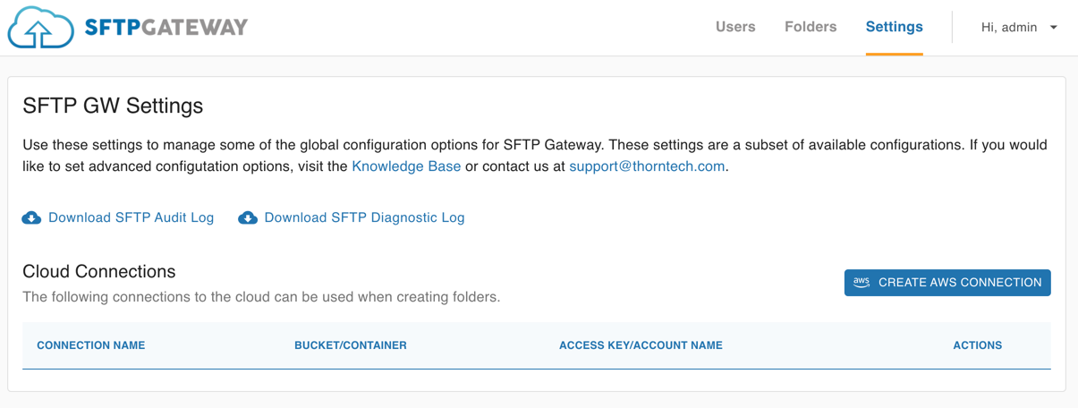Click the support@thorntech.com email link
Screen dimensions: 1078x408
coord(647,166)
